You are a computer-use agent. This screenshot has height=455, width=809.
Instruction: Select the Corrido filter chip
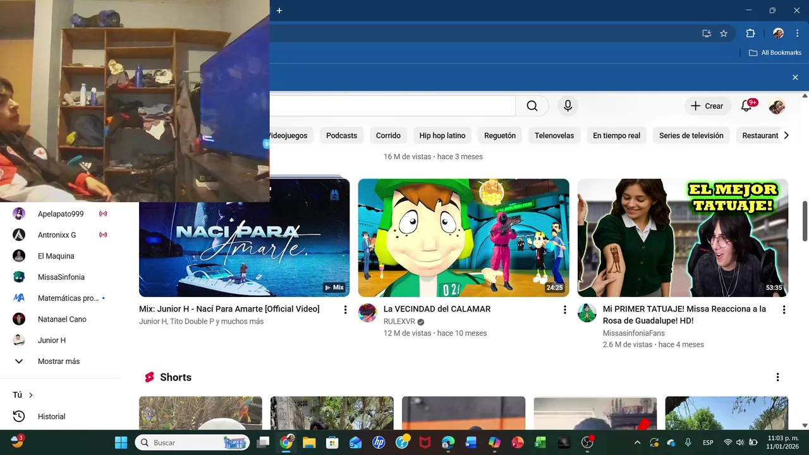388,135
